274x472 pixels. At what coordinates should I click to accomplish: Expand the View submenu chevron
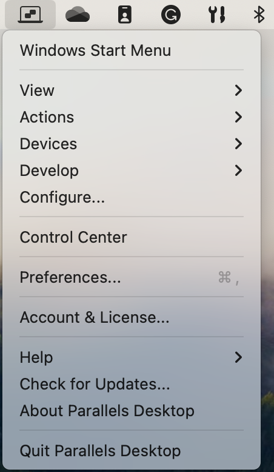(238, 90)
